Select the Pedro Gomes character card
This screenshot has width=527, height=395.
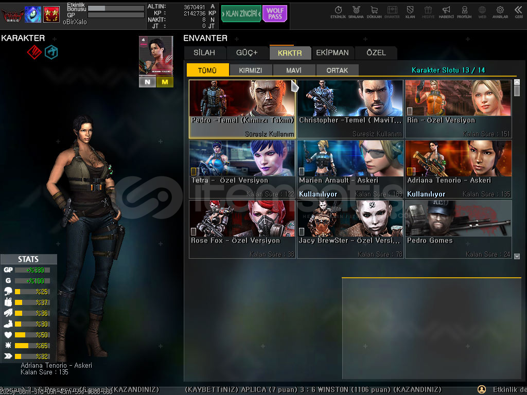pos(459,229)
